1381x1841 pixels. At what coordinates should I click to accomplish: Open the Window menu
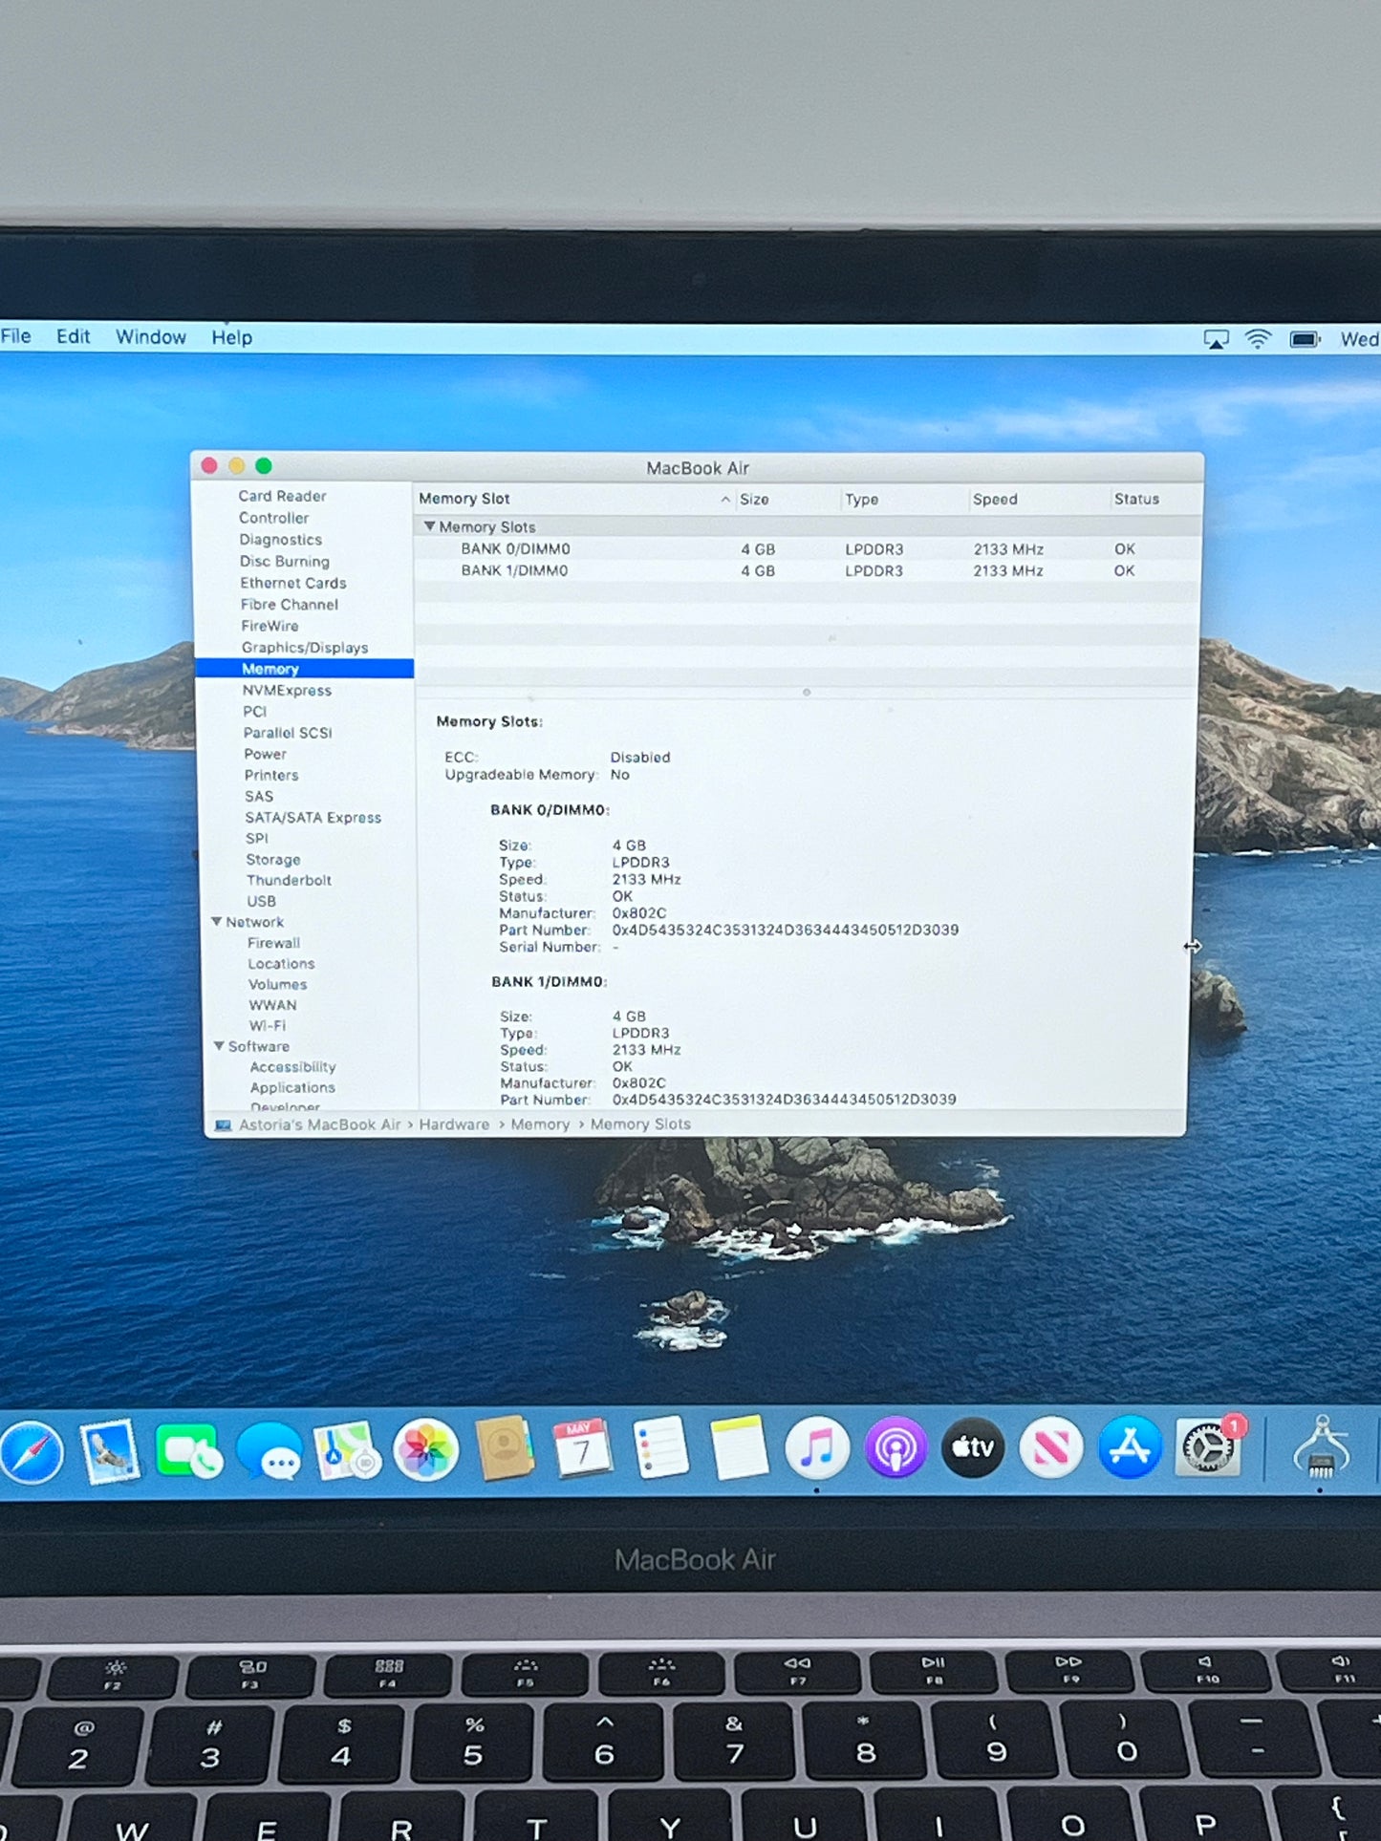coord(151,337)
